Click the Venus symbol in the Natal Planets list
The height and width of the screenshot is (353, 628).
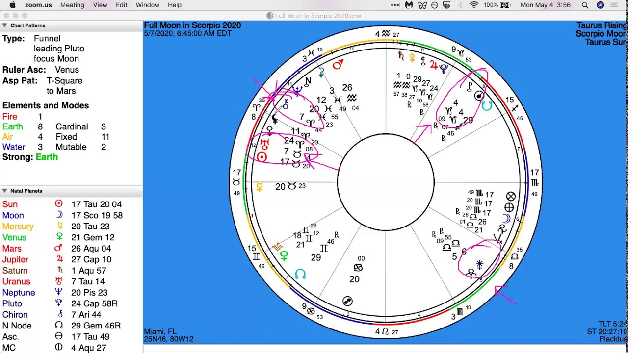point(59,237)
